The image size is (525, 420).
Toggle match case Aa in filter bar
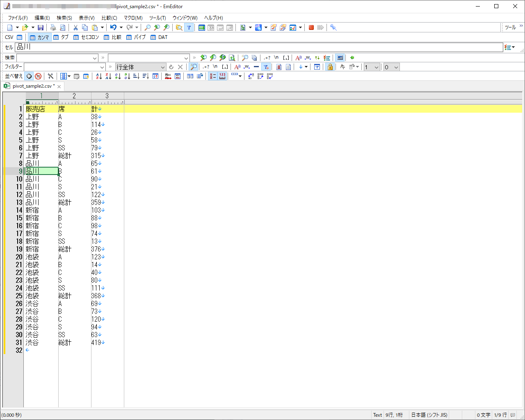(x=237, y=67)
